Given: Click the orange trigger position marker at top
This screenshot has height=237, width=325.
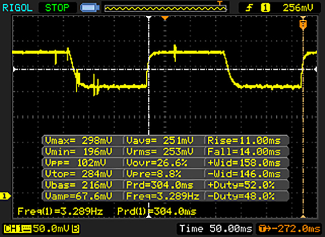Looking at the screenshot, I should pos(165,19).
